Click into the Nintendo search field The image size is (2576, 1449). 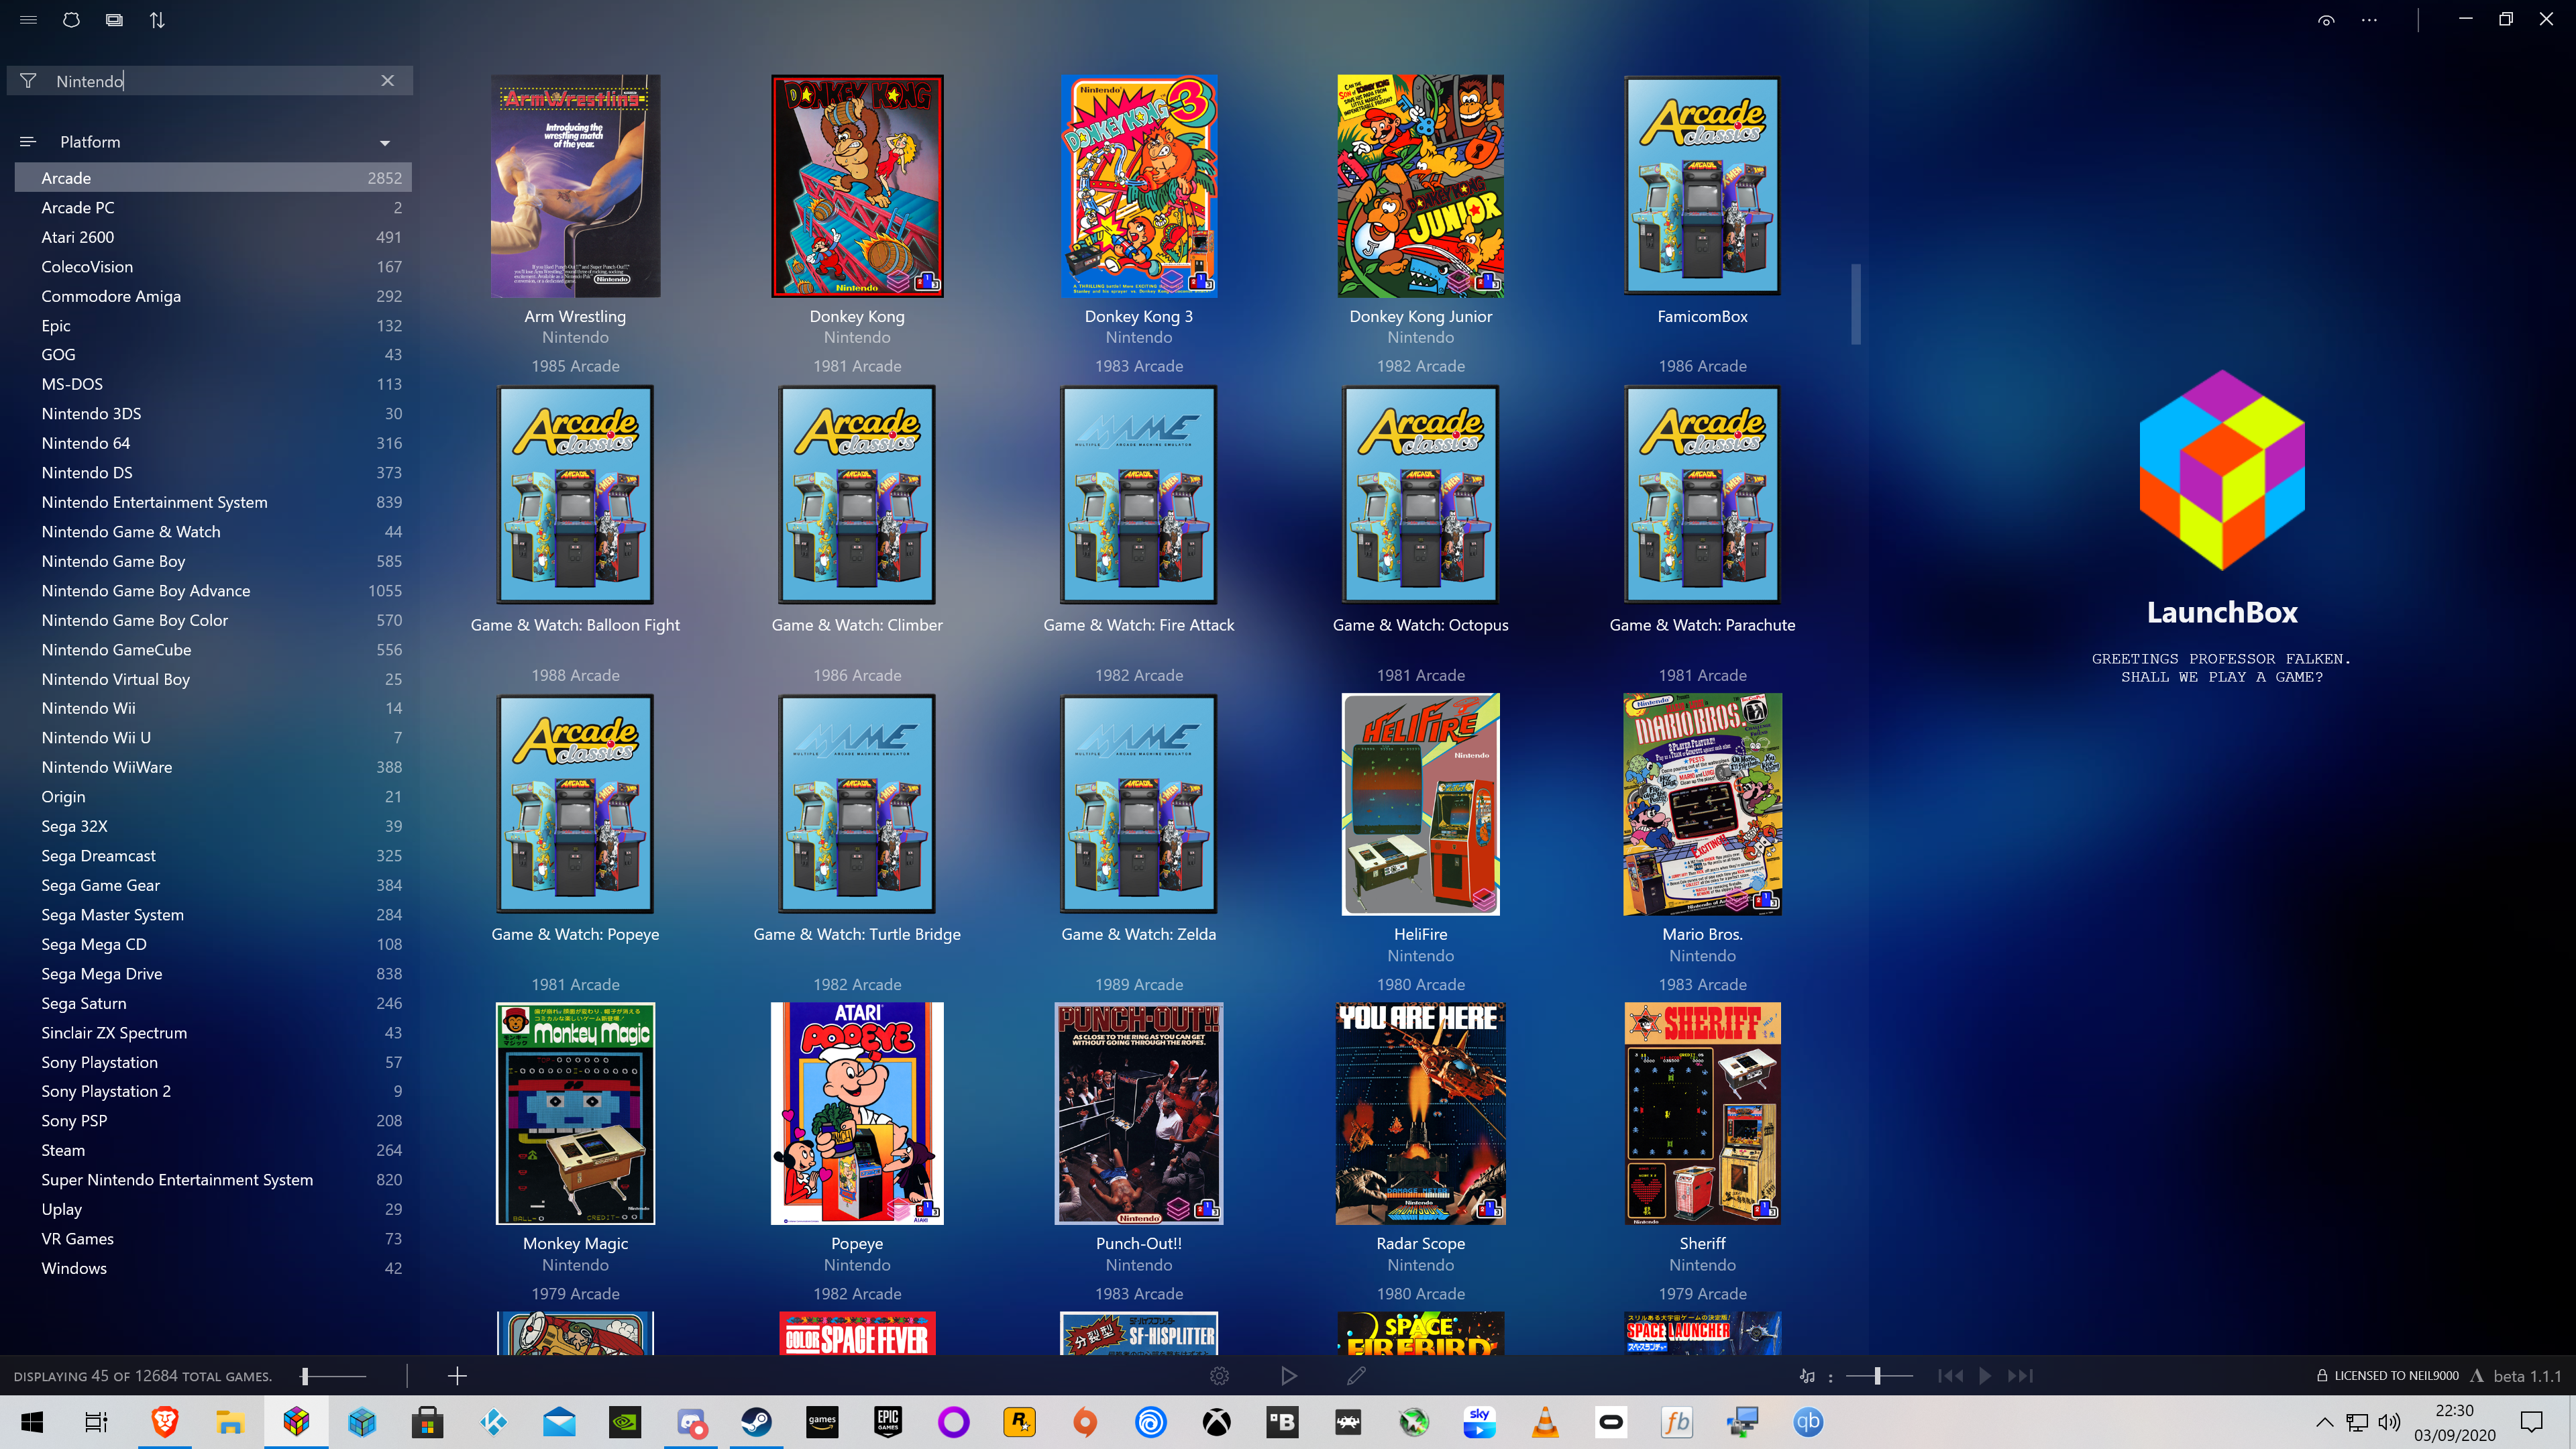pos(210,81)
